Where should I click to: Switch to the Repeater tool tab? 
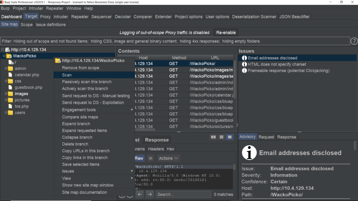click(x=80, y=17)
